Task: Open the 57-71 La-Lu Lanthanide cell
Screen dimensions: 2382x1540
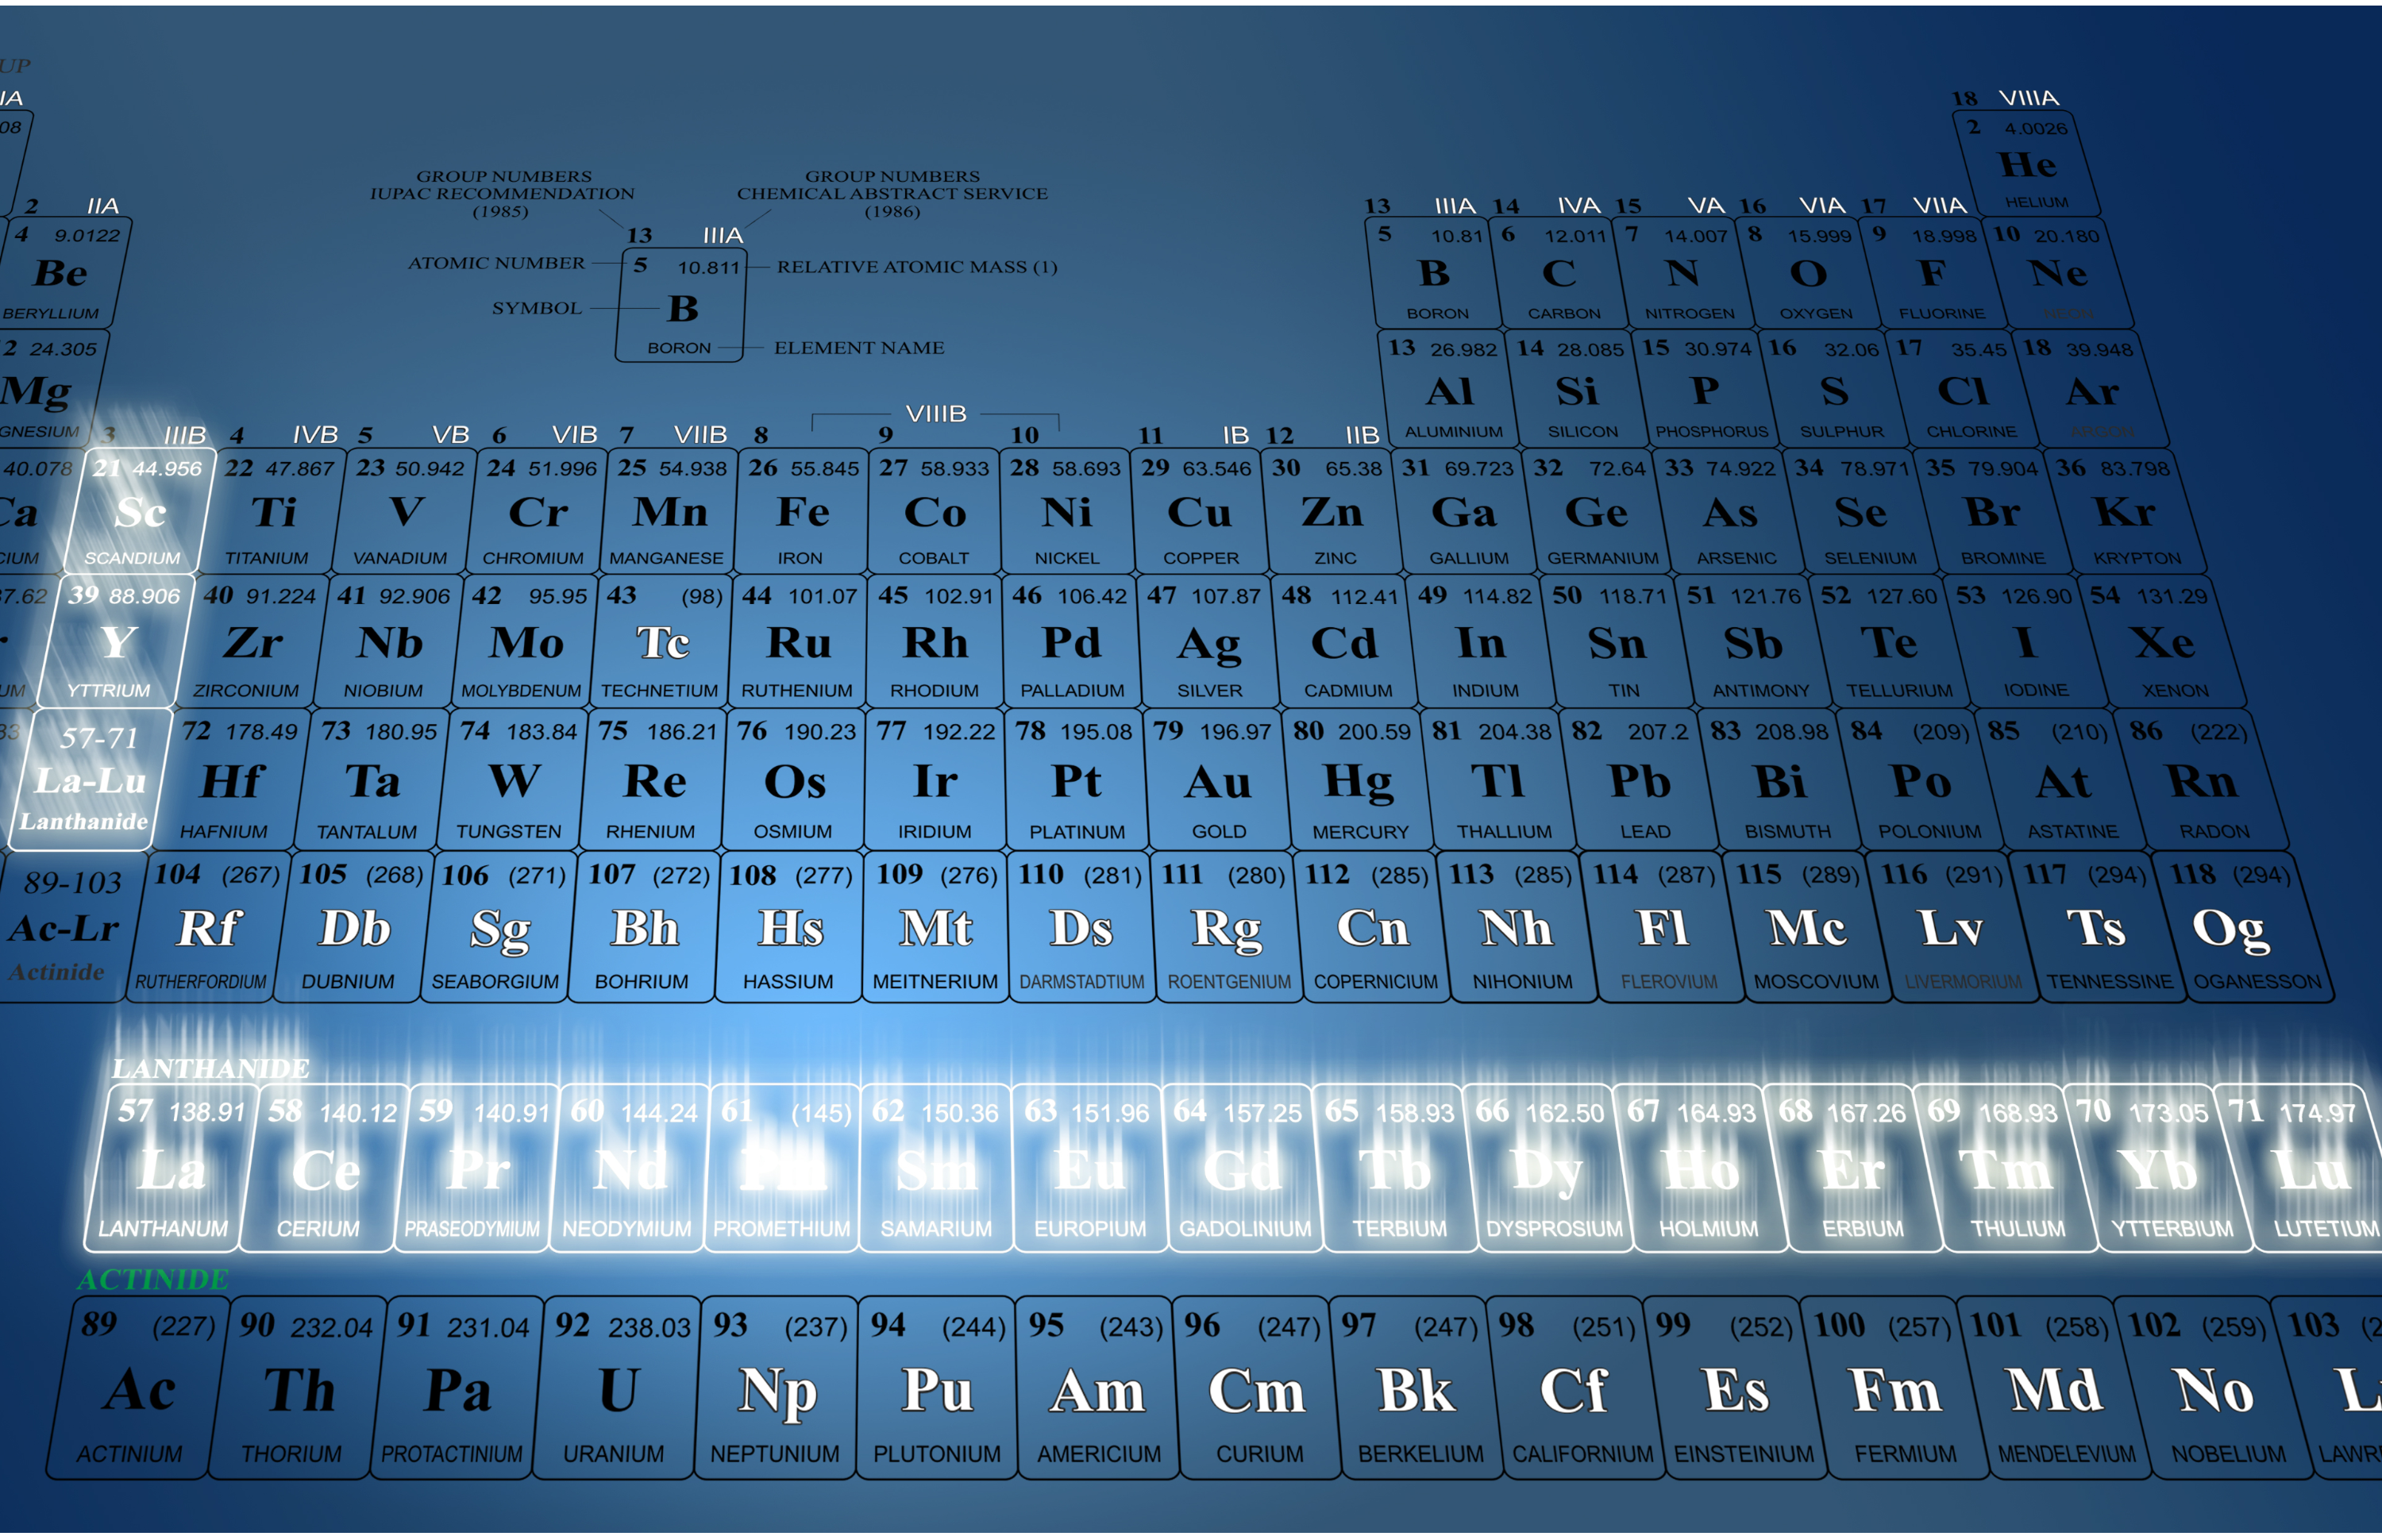Action: [x=92, y=780]
